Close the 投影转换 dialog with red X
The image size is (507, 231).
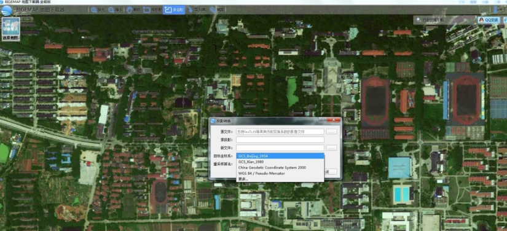click(x=333, y=120)
